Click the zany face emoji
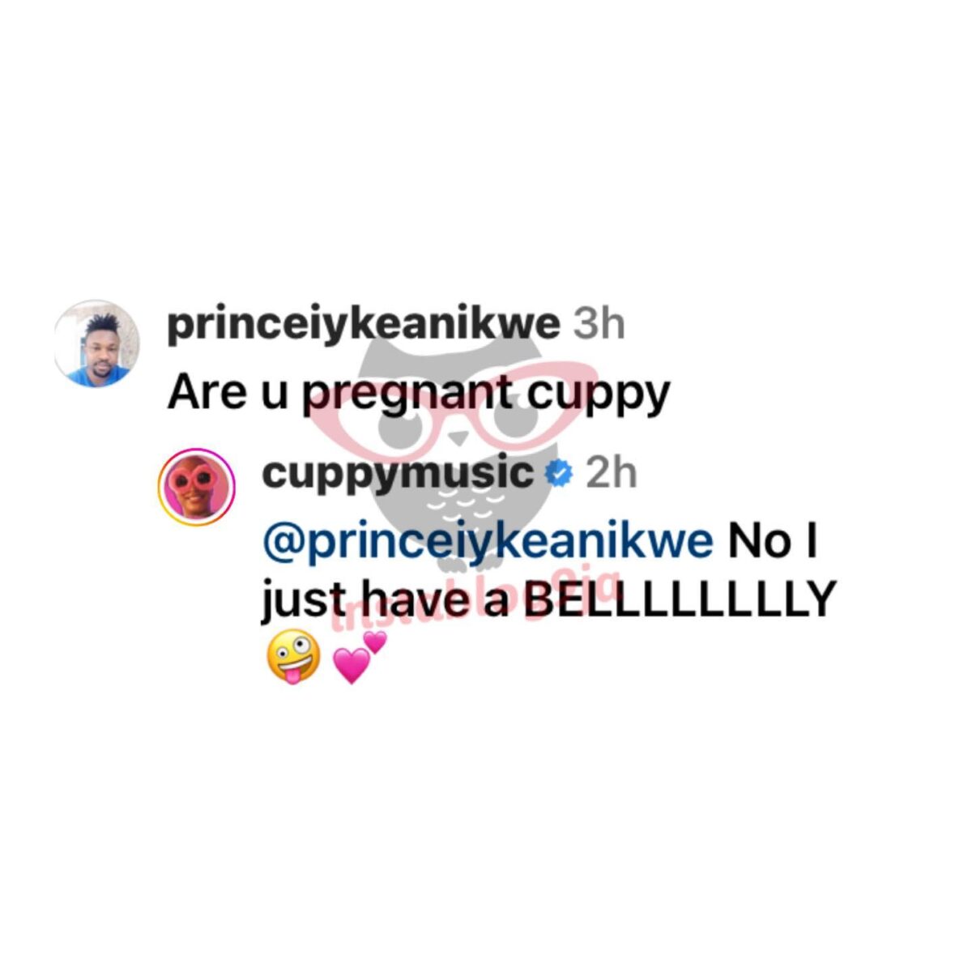The width and height of the screenshot is (972, 972). pyautogui.click(x=292, y=656)
